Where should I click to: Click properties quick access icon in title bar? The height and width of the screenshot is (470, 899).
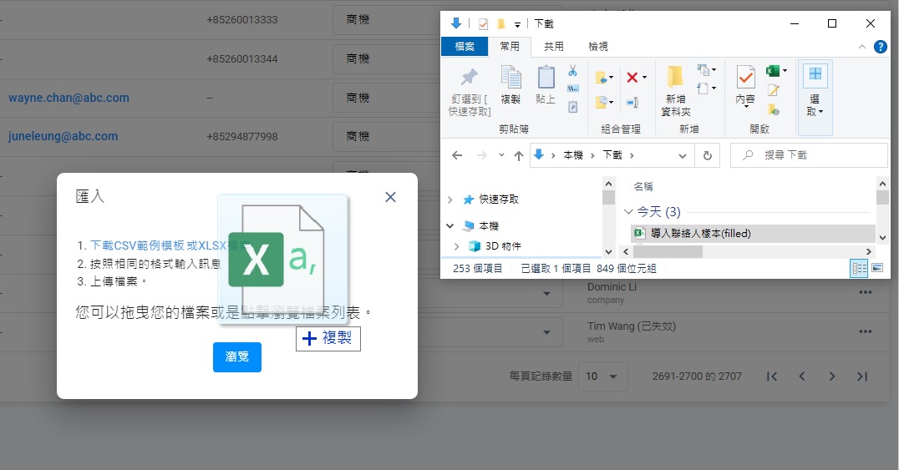[x=483, y=23]
